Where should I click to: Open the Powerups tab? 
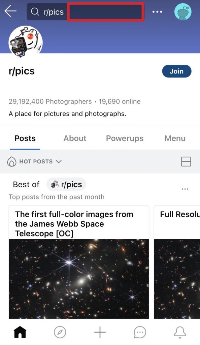125,138
